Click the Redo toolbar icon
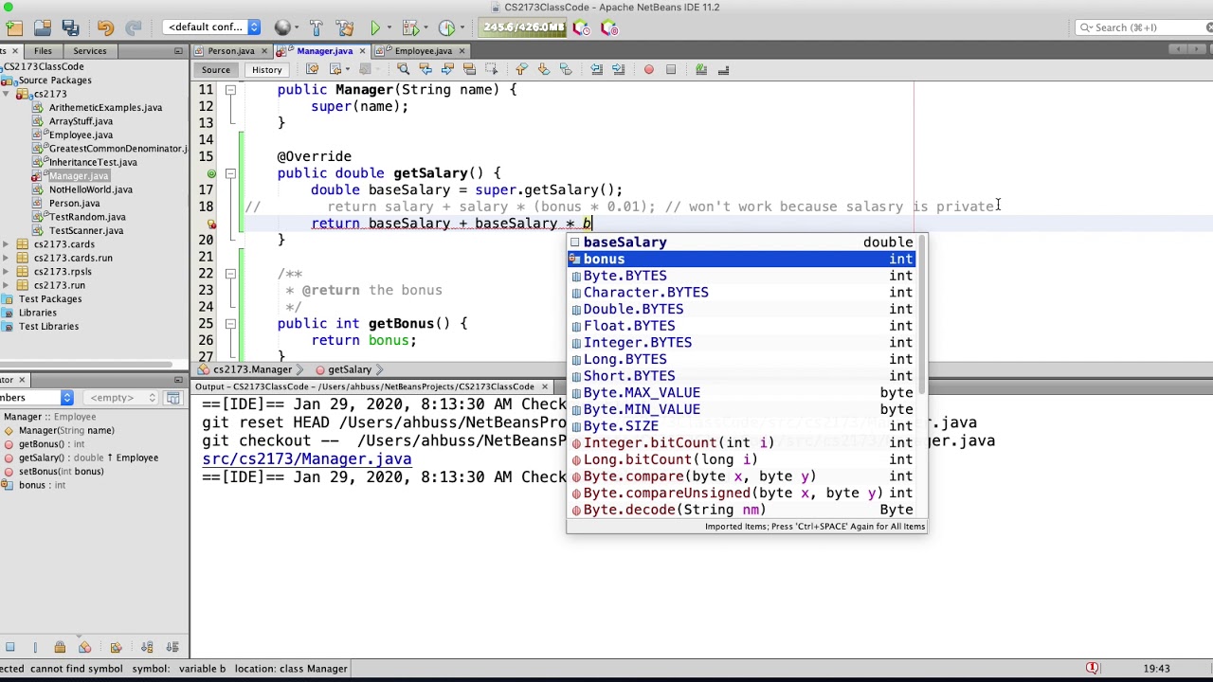 click(x=134, y=27)
